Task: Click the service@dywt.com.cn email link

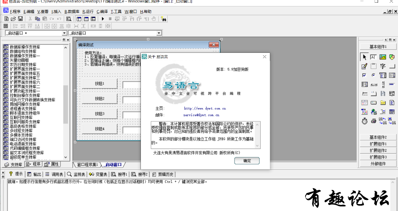Action: point(201,115)
